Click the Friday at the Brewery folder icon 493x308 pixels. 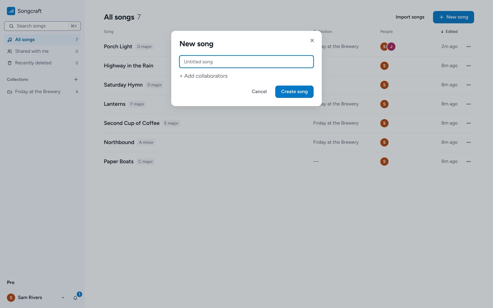point(10,92)
